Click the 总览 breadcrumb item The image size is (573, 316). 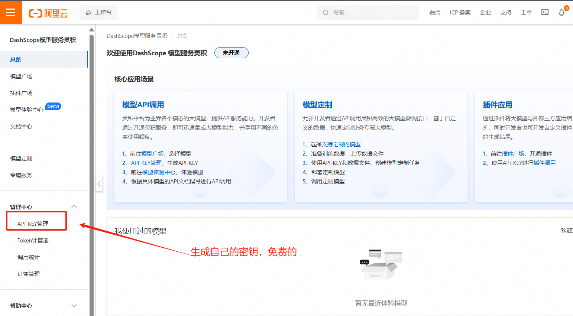[x=182, y=36]
